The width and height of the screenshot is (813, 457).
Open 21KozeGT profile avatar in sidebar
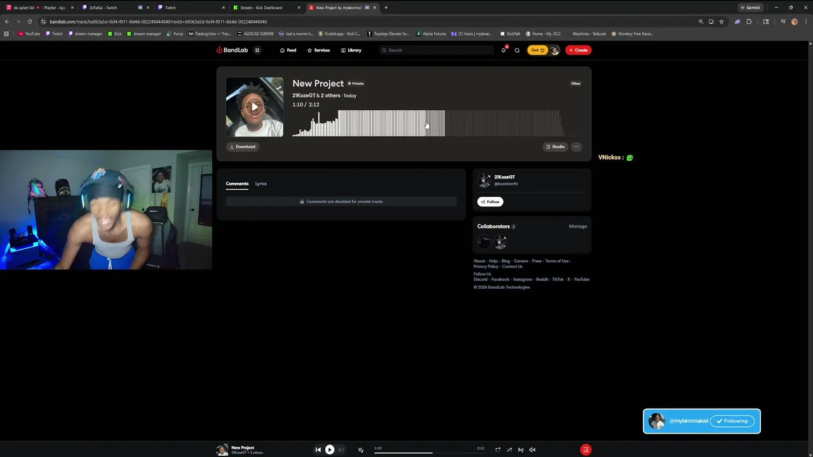tap(484, 180)
